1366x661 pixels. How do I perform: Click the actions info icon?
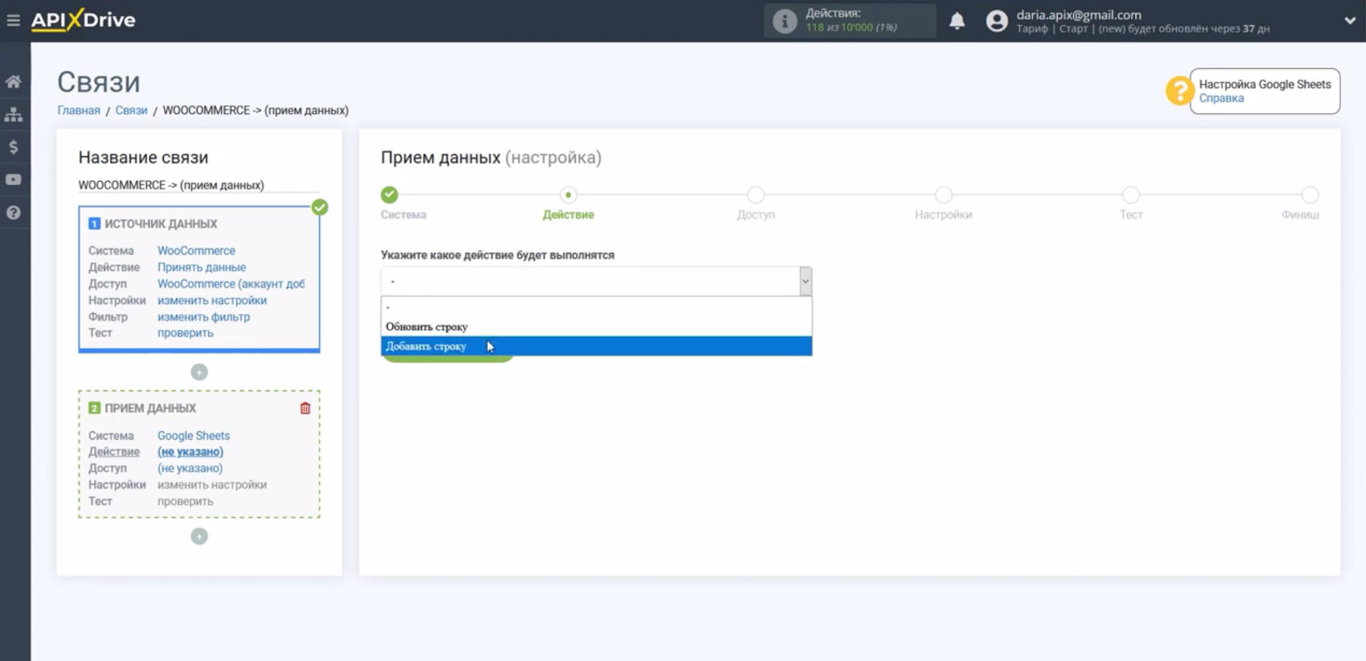[785, 21]
